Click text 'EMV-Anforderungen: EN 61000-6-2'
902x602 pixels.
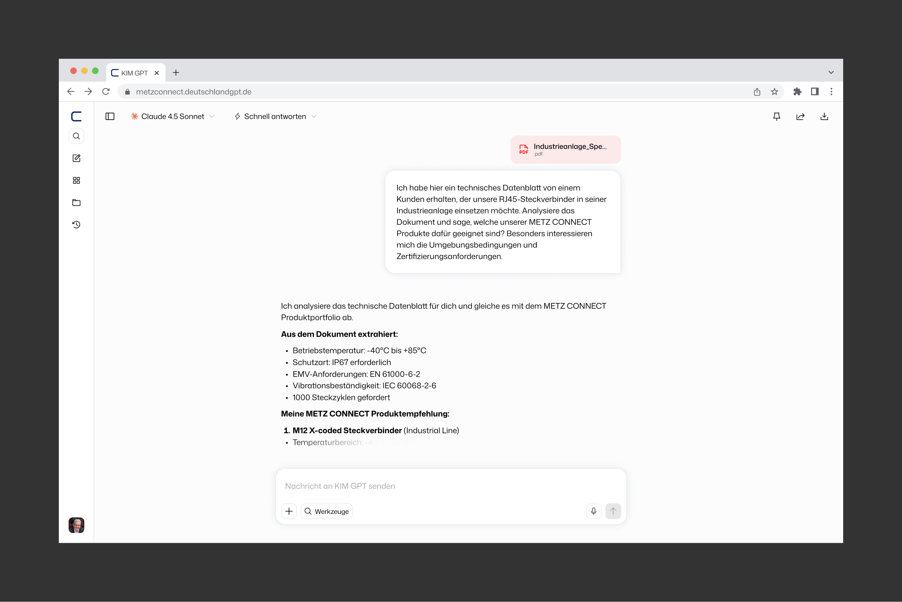pos(356,374)
